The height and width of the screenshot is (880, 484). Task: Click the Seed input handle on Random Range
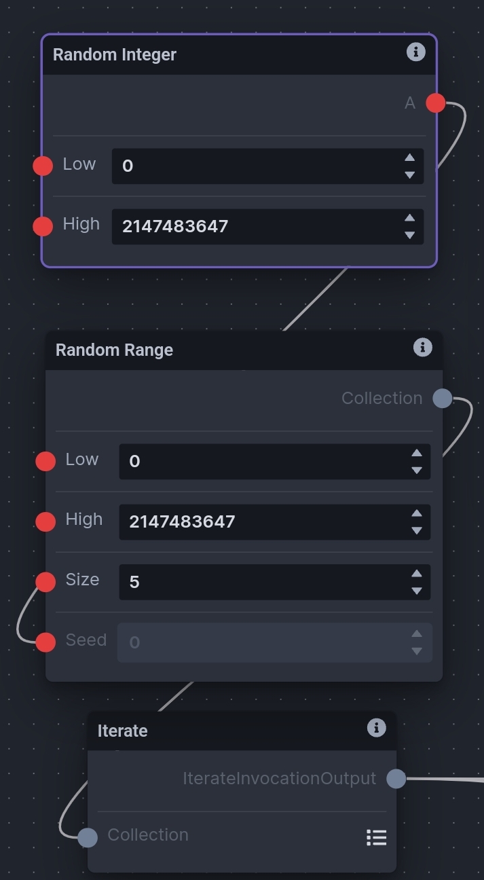[45, 641]
